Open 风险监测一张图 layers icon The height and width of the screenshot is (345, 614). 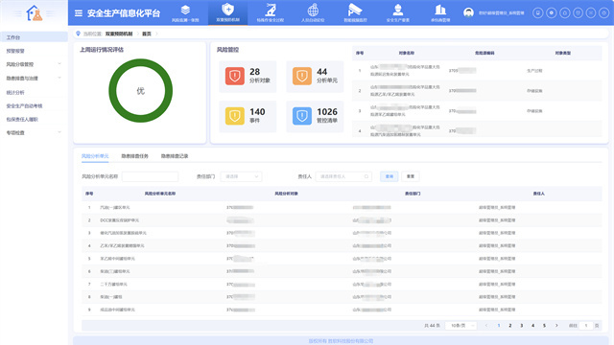(x=185, y=10)
